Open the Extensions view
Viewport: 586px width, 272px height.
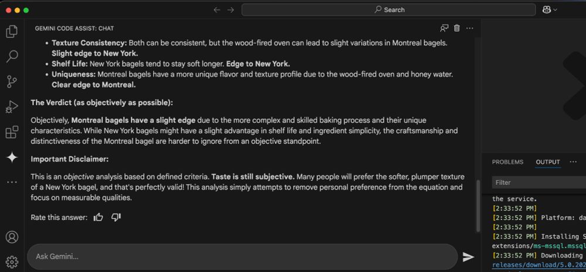(12, 132)
